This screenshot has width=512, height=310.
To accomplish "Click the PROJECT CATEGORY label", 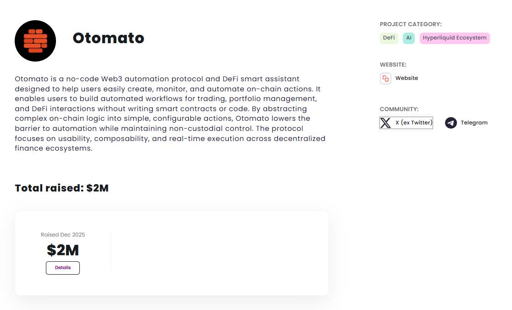I will click(411, 24).
